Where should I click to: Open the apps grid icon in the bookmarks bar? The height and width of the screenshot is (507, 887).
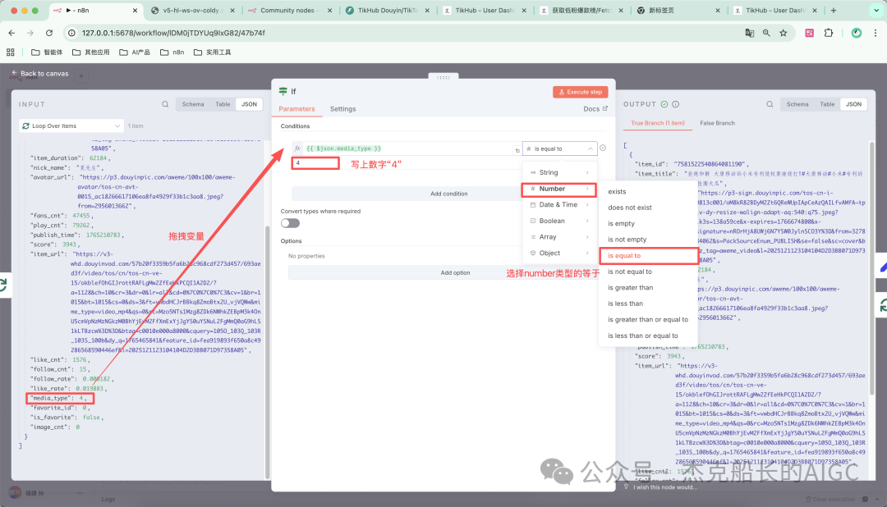[10, 52]
